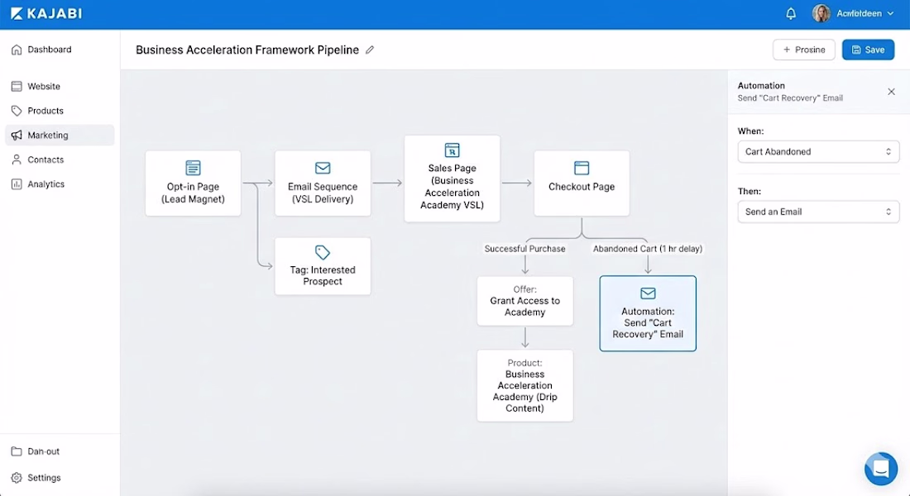
Task: Open the When Cart Abandoned dropdown
Action: pyautogui.click(x=818, y=151)
